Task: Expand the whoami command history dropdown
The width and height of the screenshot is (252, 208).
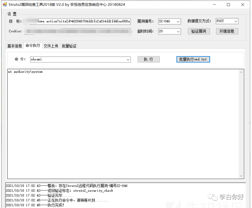Action: pos(128,59)
